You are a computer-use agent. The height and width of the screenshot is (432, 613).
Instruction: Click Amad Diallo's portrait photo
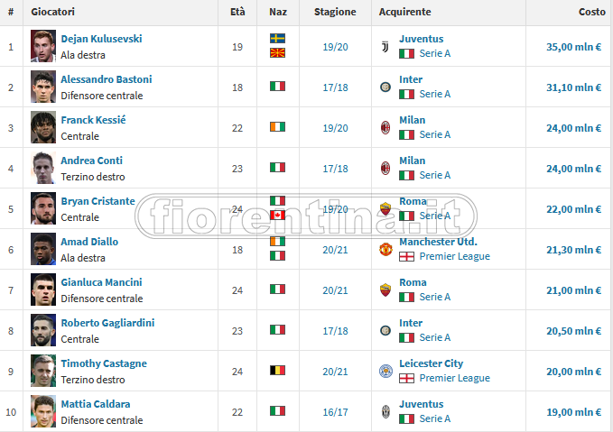pos(42,249)
